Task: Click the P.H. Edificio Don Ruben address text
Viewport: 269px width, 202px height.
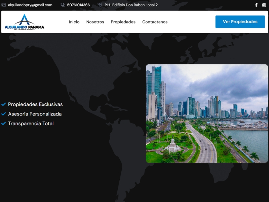Action: click(x=131, y=5)
